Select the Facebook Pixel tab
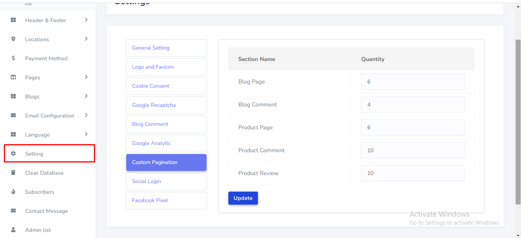This screenshot has height=238, width=521. [x=166, y=201]
